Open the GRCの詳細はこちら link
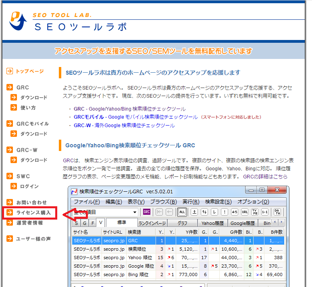This screenshot has width=312, height=287. click(265, 177)
